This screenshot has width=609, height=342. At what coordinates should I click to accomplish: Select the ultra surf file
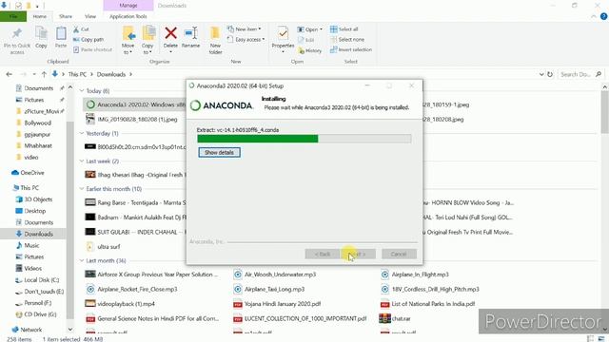click(103, 247)
